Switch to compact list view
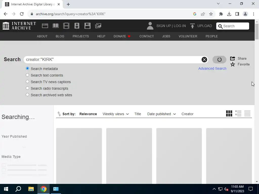 [247, 113]
